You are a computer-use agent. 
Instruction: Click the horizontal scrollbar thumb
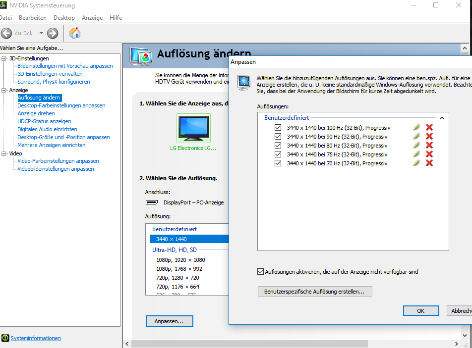coord(249,344)
